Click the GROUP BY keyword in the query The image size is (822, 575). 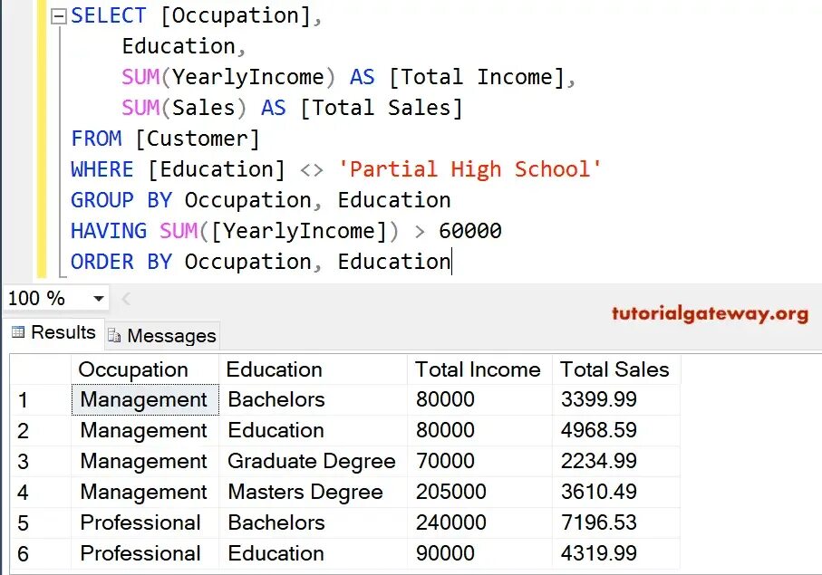(121, 200)
